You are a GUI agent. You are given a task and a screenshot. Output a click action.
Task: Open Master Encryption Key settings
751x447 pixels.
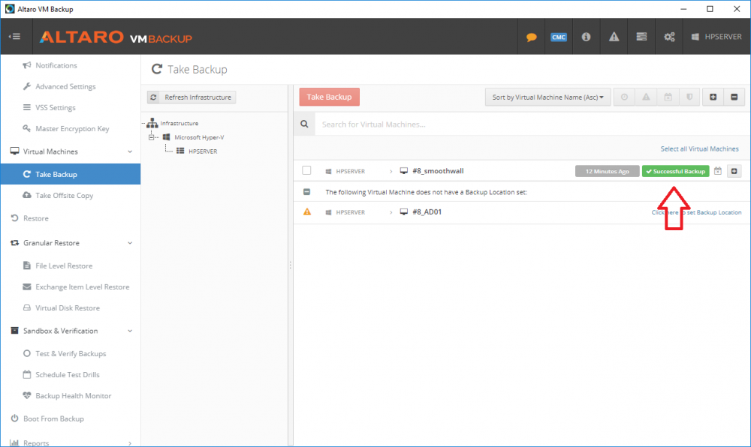point(72,128)
